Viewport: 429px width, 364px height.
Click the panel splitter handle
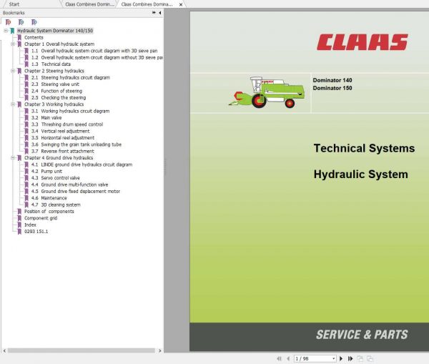[x=165, y=167]
